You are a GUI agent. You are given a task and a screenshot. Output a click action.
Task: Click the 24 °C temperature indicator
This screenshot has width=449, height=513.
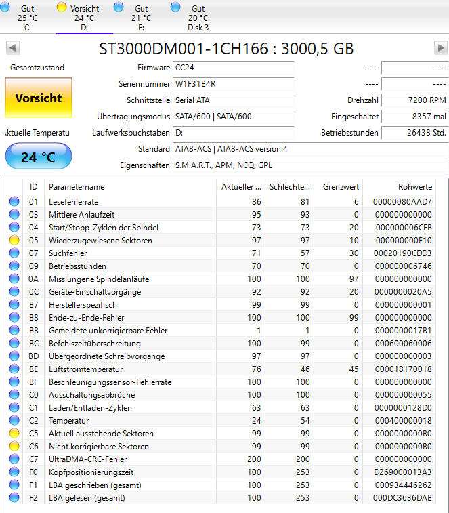(x=39, y=157)
